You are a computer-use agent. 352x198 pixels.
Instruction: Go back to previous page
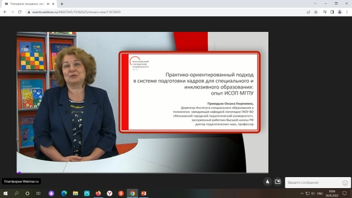(x=5, y=12)
